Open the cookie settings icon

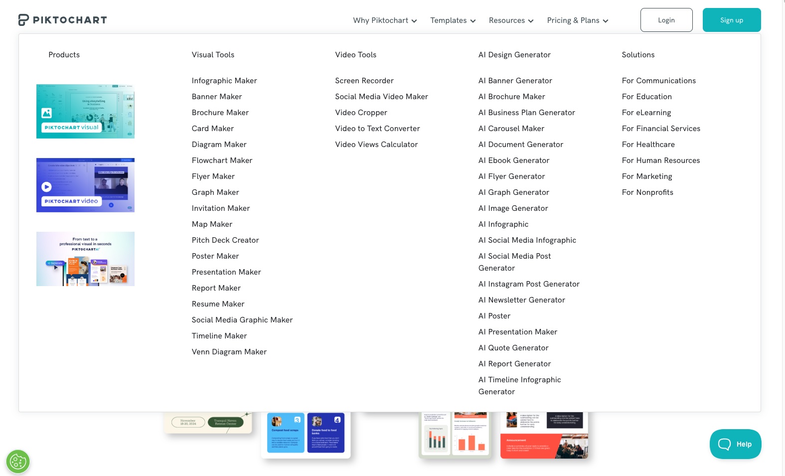18,462
